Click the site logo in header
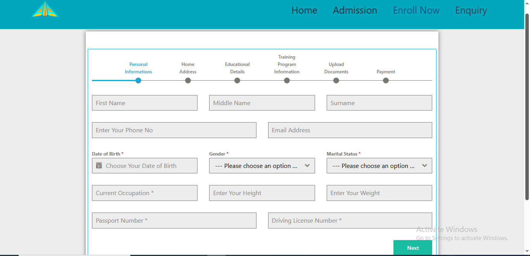Screen dimensions: 530x256 (x=45, y=9)
